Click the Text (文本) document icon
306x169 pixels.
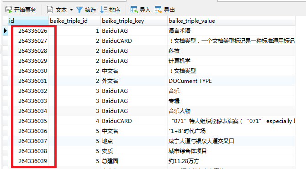tap(50, 10)
